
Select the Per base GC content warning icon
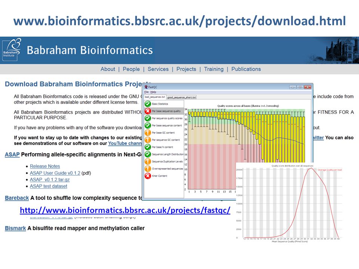click(148, 133)
